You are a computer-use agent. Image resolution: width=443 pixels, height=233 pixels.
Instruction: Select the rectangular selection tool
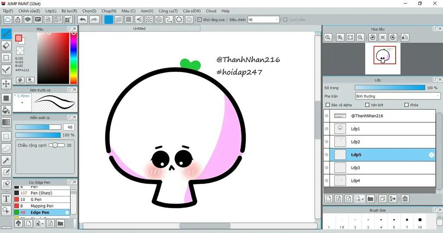coord(6,136)
